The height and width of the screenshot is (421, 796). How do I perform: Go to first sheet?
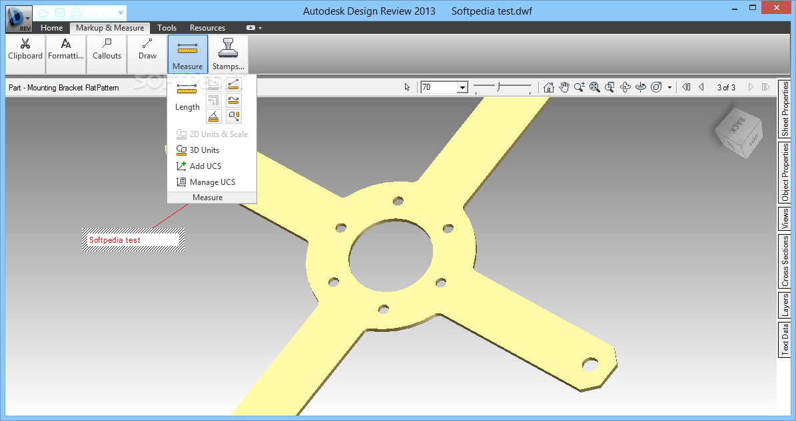tap(686, 87)
